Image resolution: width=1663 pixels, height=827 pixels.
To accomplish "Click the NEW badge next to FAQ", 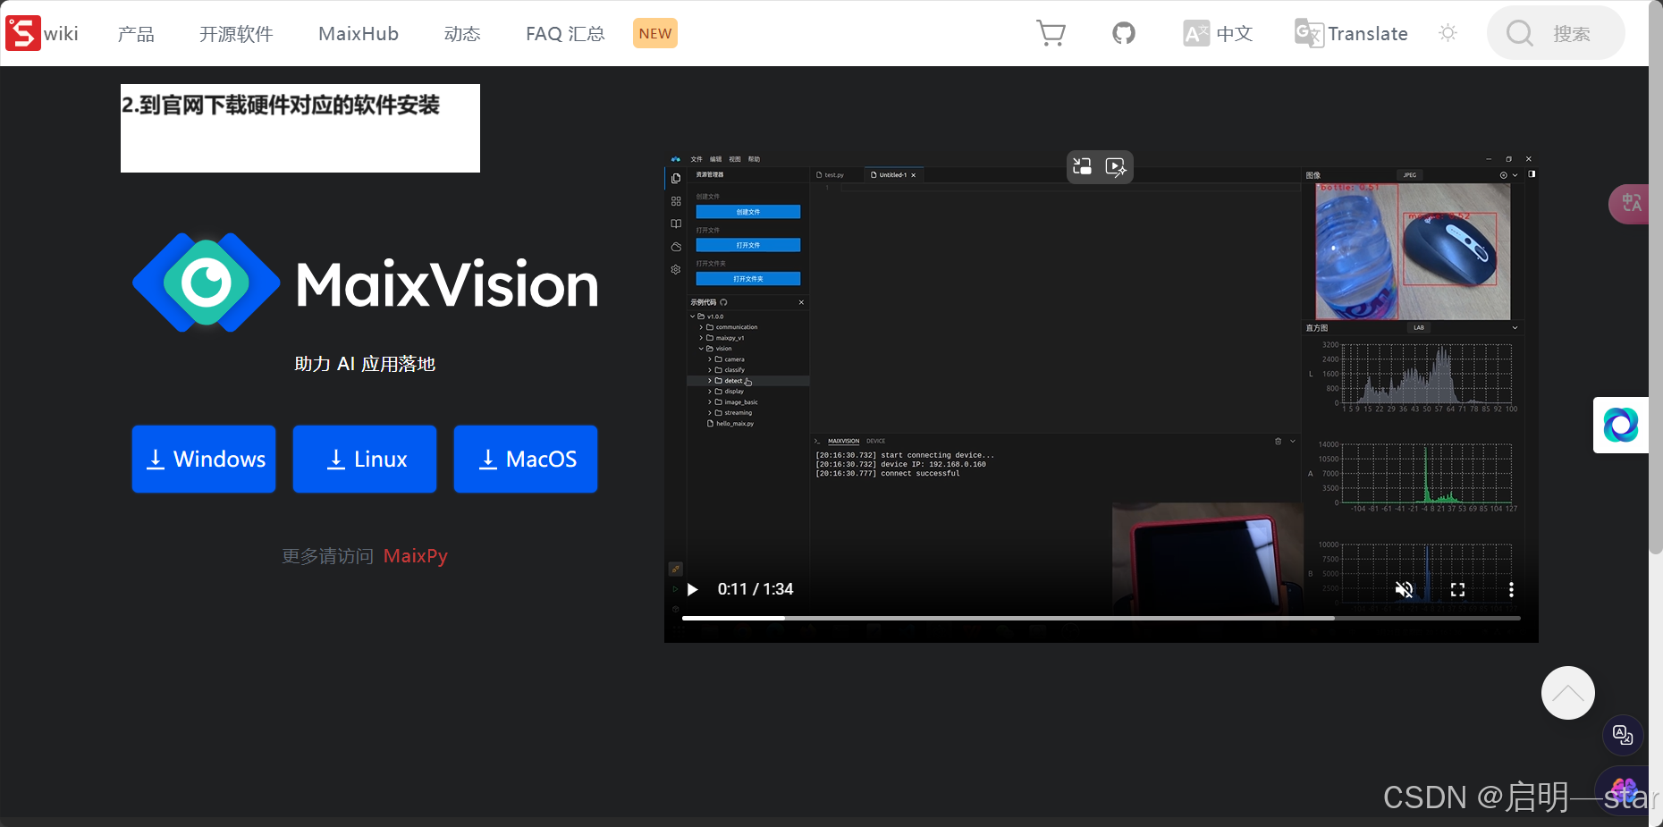I will pyautogui.click(x=655, y=33).
